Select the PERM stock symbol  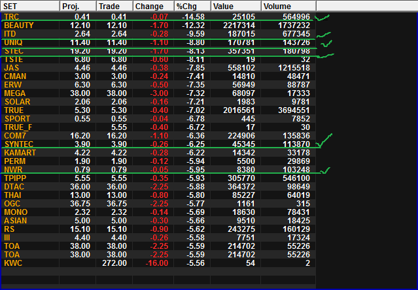point(14,161)
